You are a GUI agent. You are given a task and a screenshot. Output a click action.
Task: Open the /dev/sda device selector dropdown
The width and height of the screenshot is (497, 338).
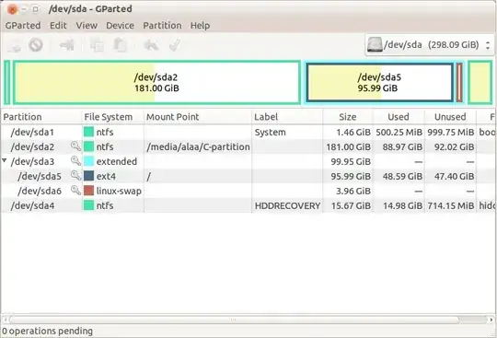point(430,45)
